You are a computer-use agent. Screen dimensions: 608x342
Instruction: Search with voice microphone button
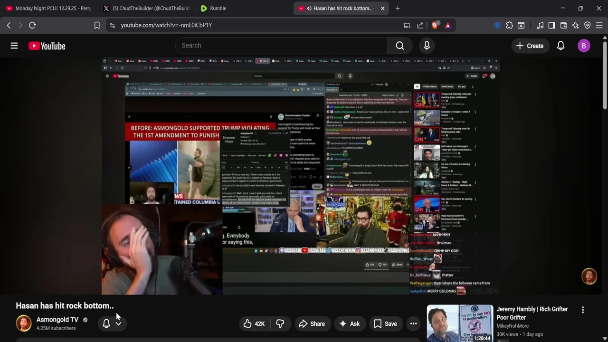click(427, 46)
